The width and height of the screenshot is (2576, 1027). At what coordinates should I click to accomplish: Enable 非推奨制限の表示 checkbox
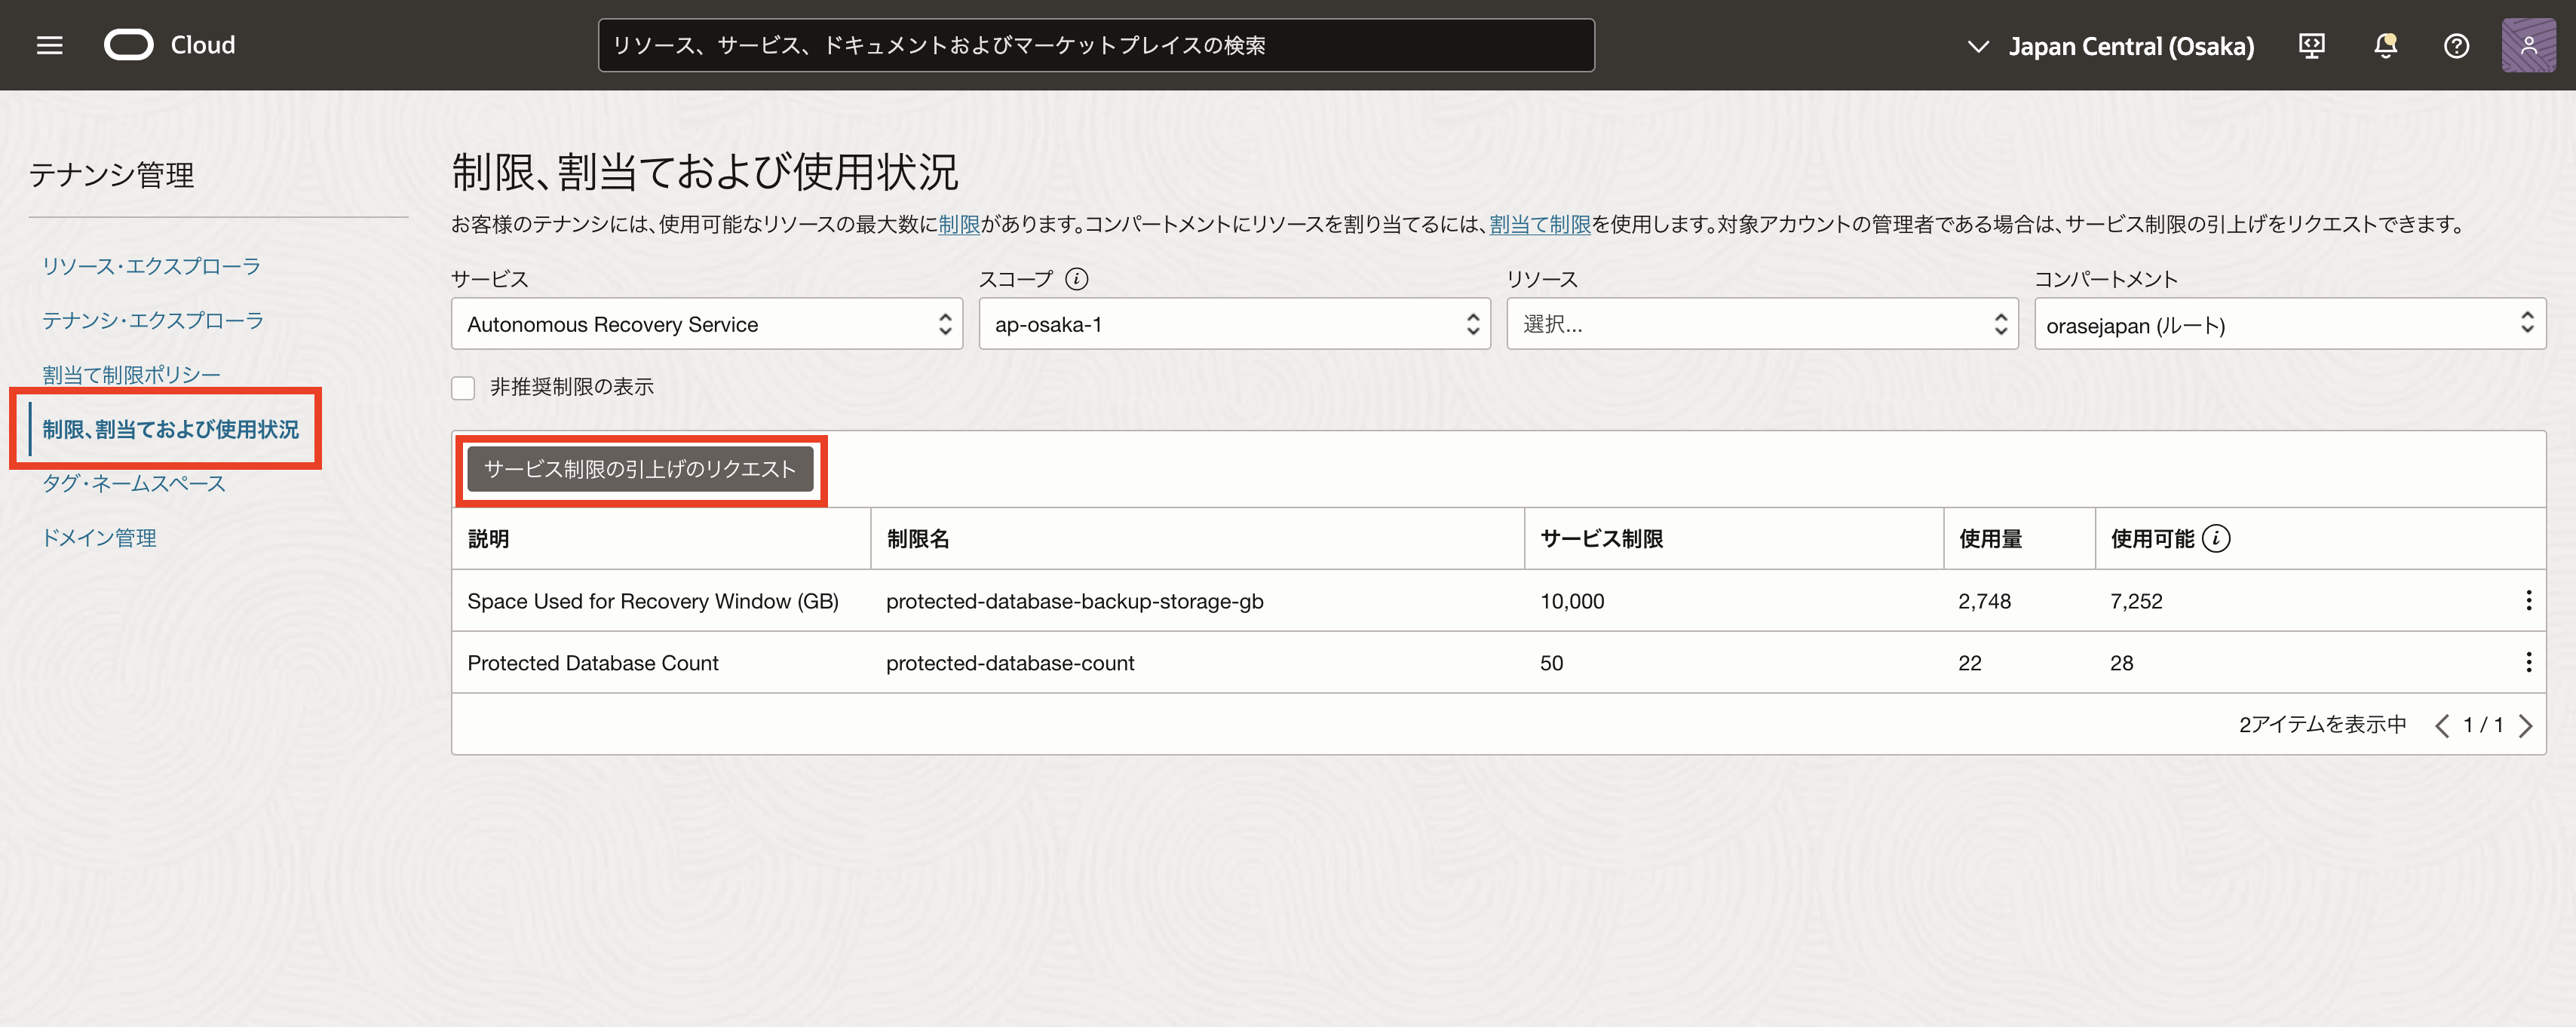point(463,387)
